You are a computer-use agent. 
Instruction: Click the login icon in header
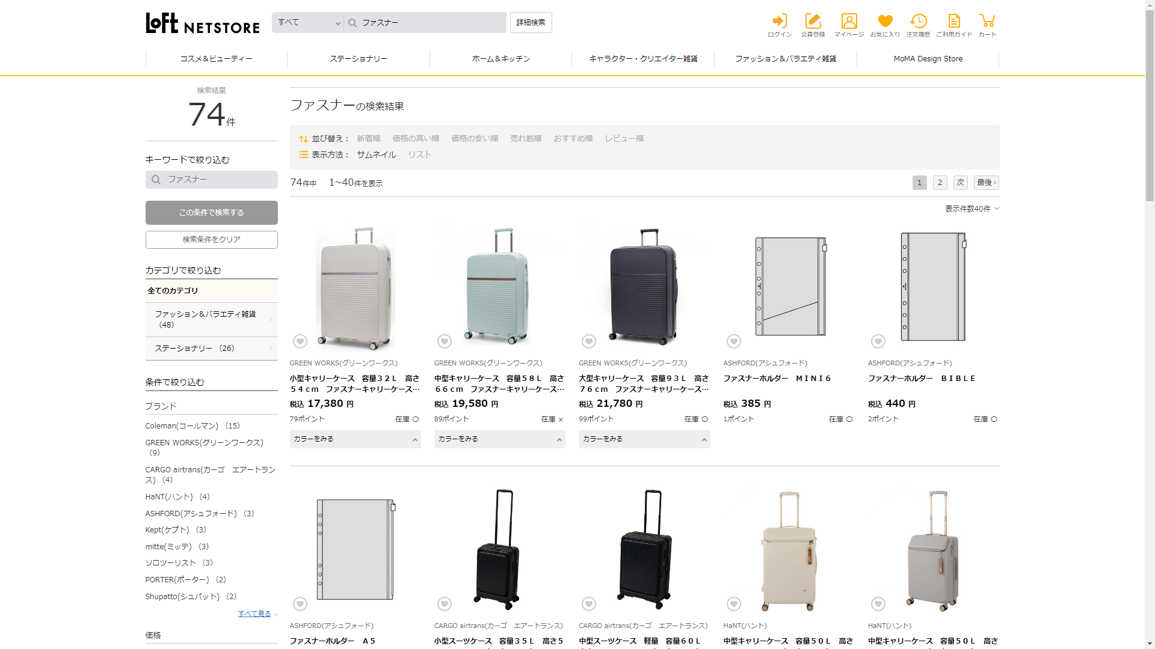pos(780,22)
